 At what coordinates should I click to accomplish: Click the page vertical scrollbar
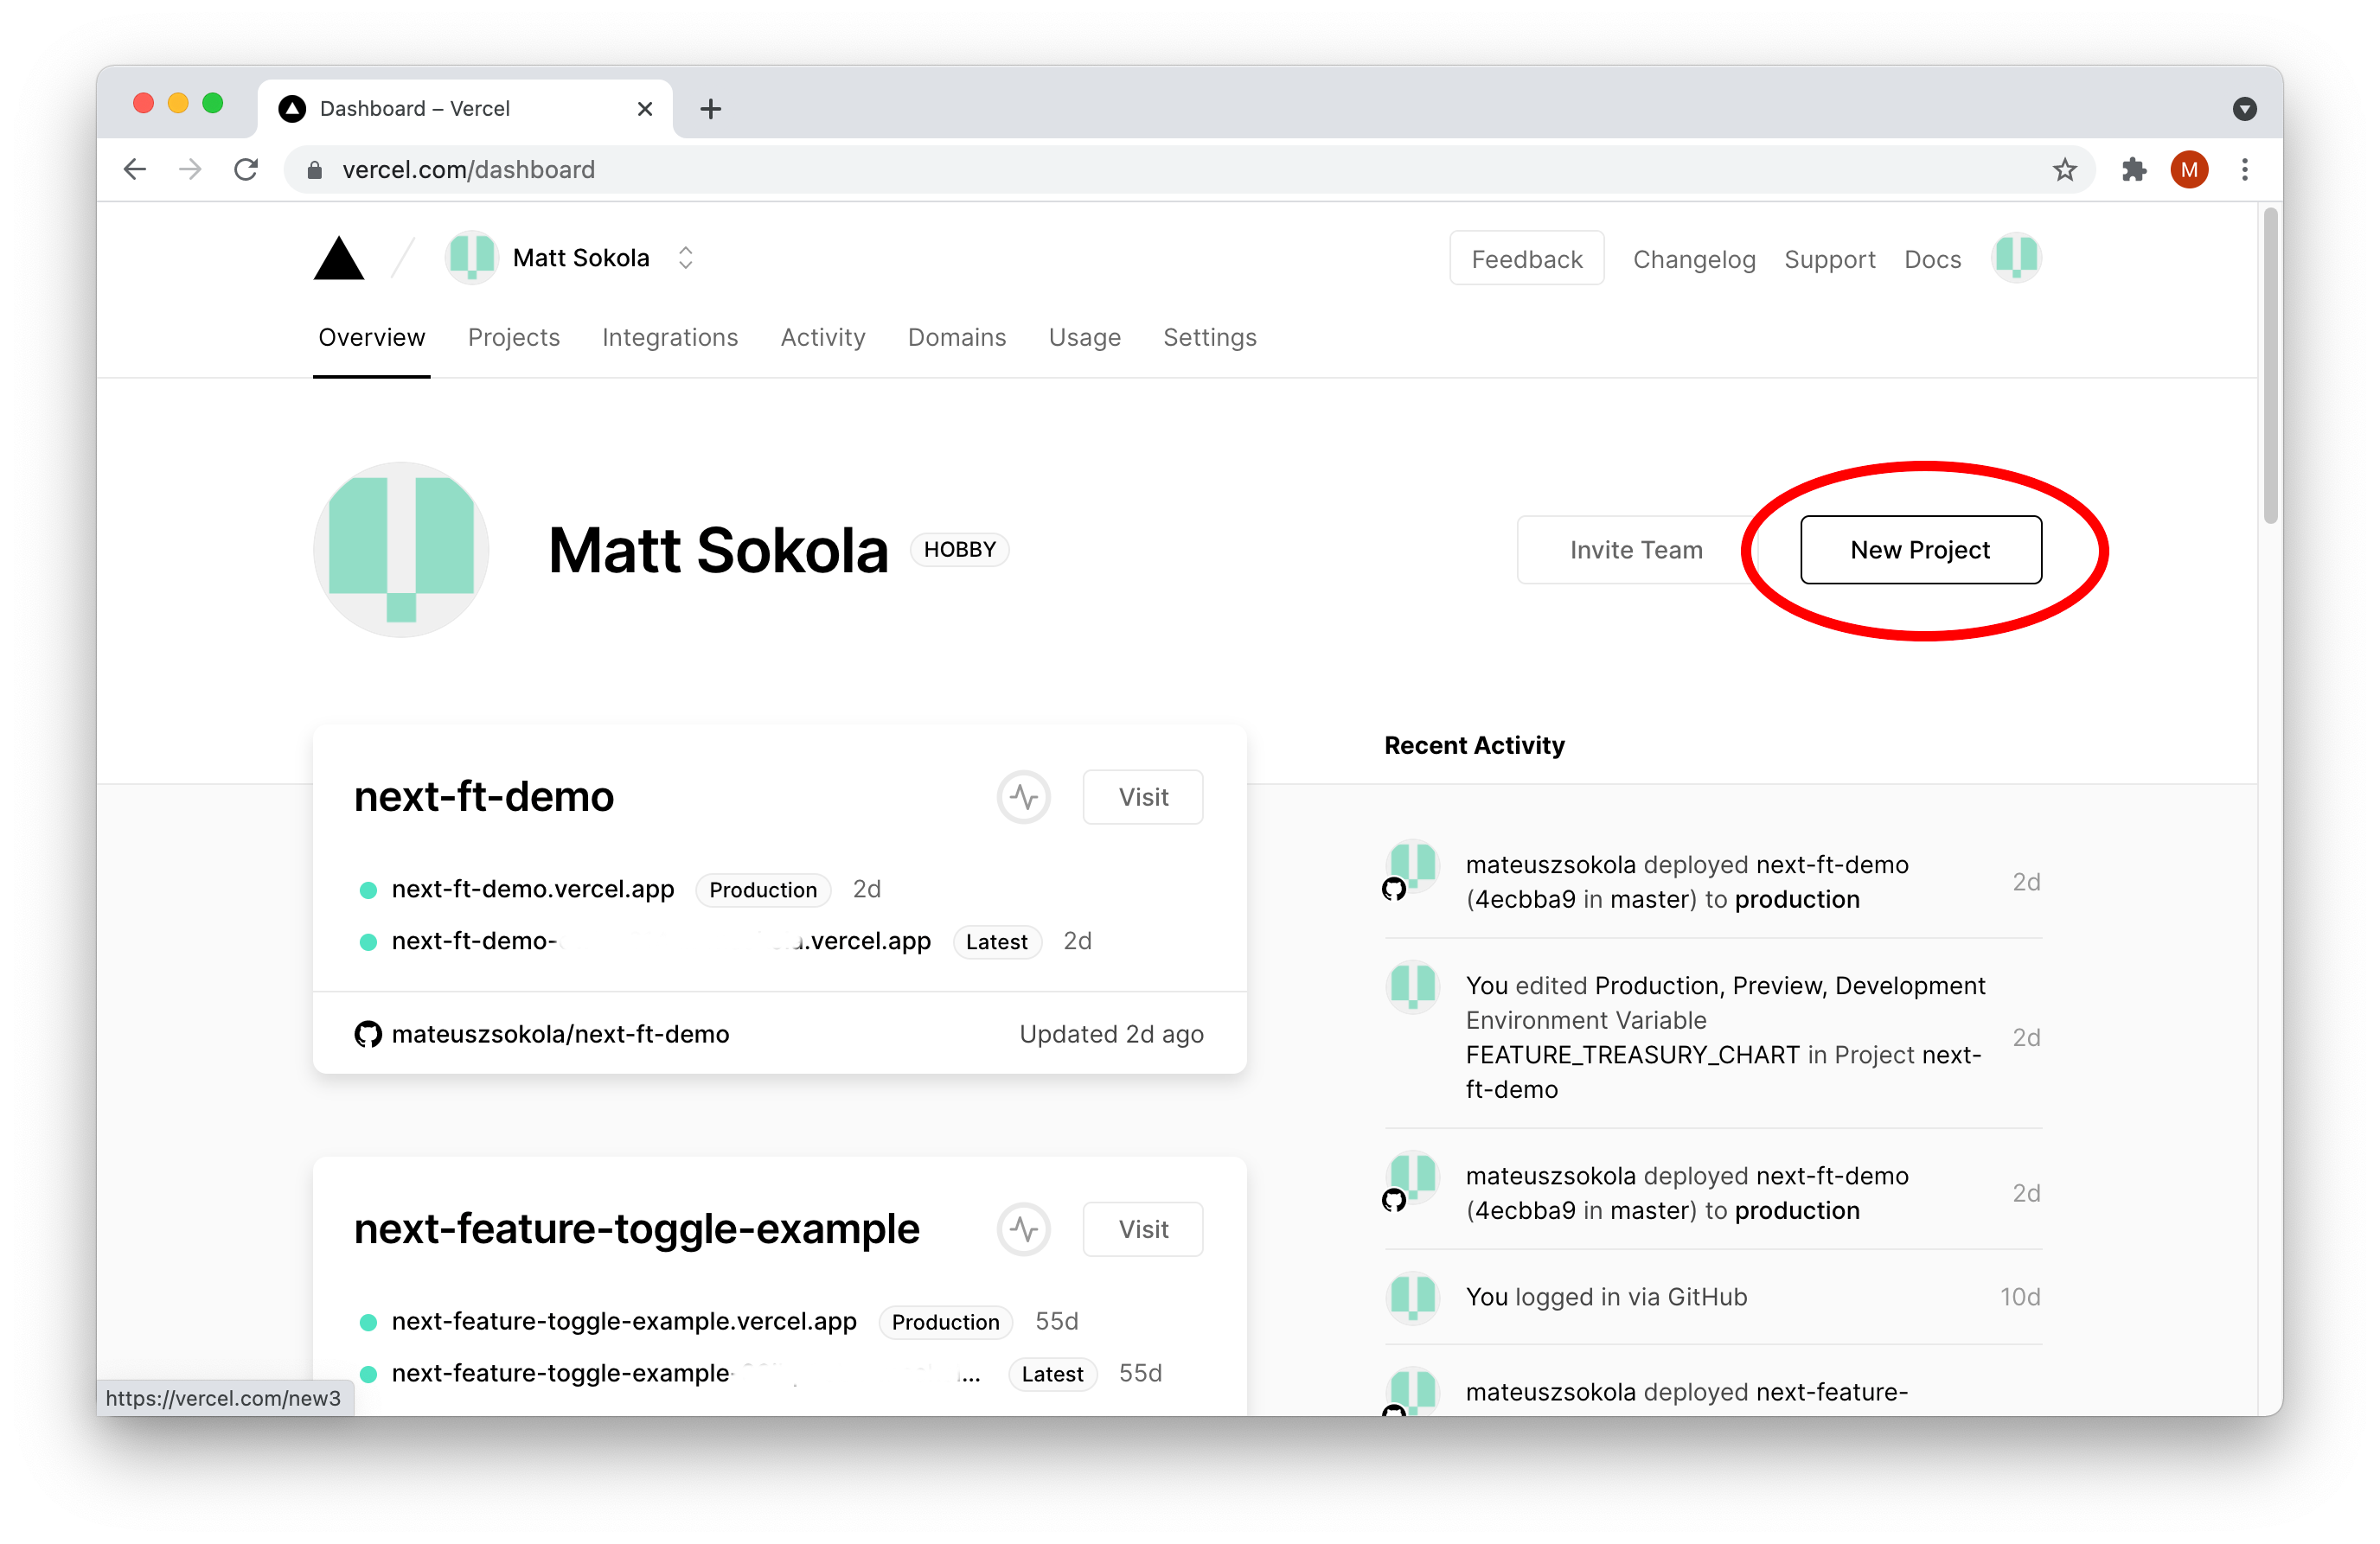click(x=2270, y=366)
